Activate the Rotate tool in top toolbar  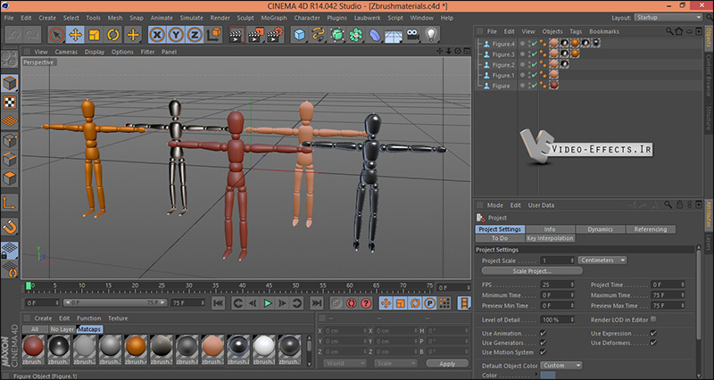click(x=113, y=35)
